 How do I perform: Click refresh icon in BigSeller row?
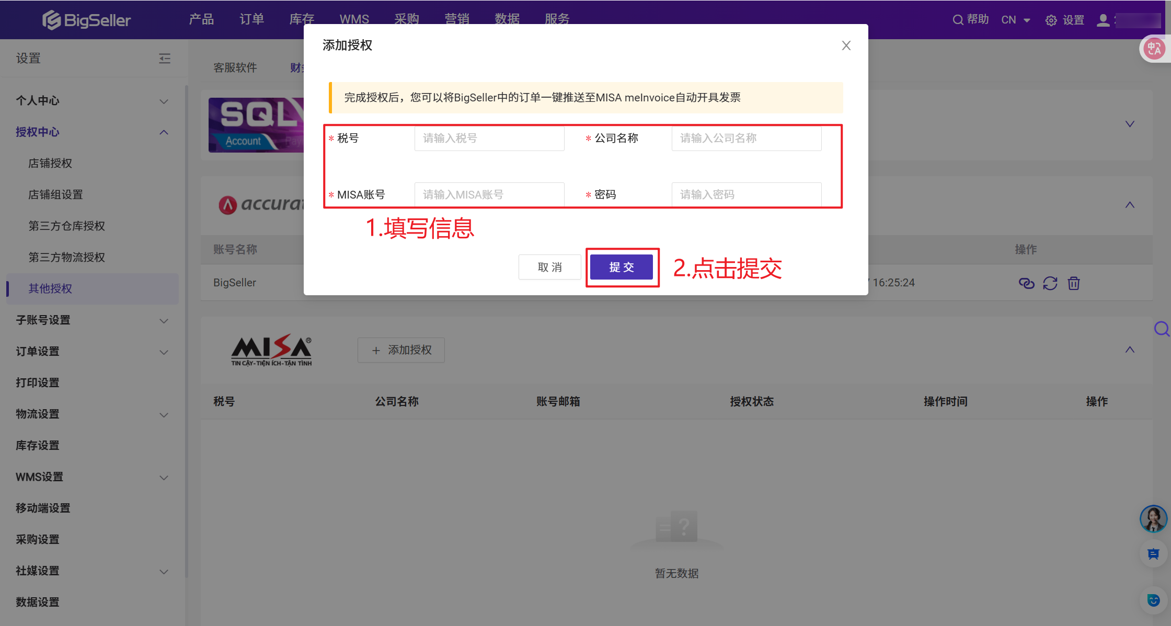(1050, 283)
